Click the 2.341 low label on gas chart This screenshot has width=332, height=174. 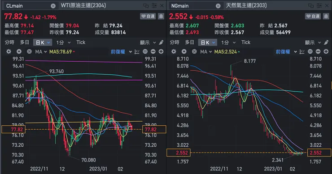(278, 160)
